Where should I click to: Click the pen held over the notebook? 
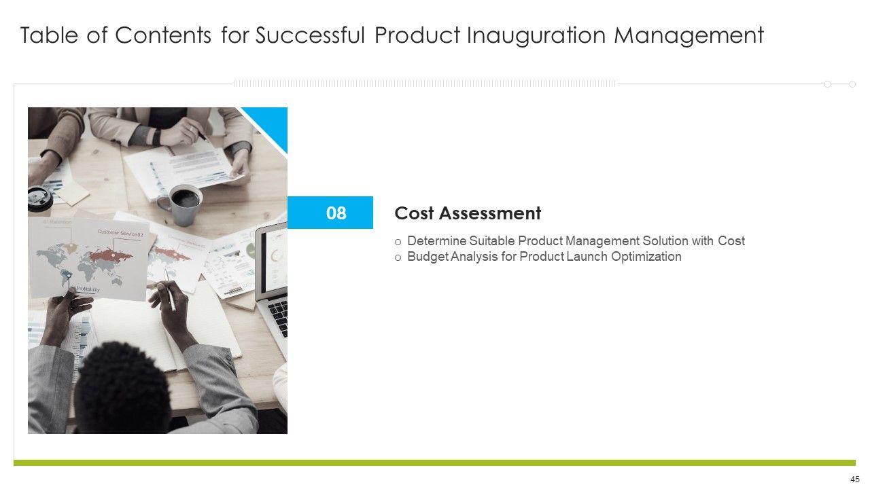[170, 290]
